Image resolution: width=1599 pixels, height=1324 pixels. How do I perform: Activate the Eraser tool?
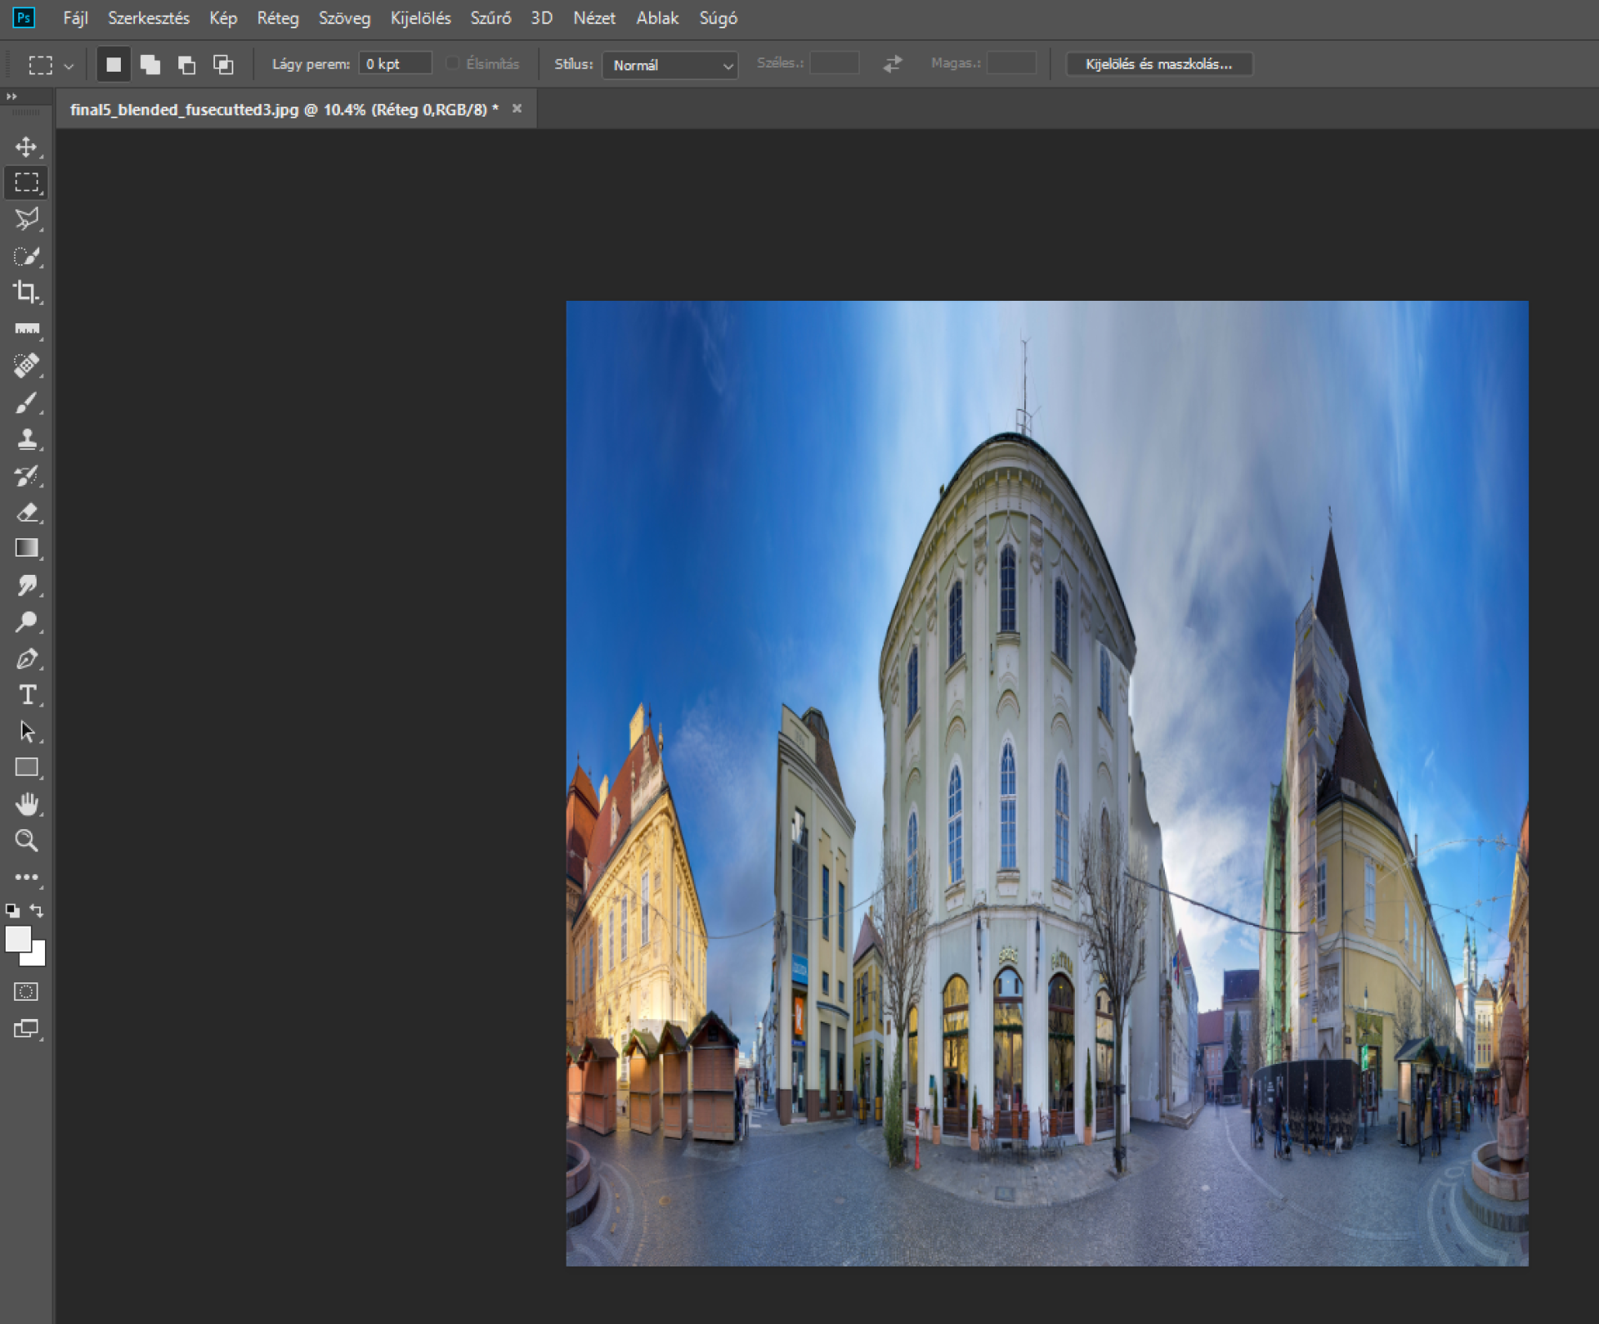tap(26, 512)
